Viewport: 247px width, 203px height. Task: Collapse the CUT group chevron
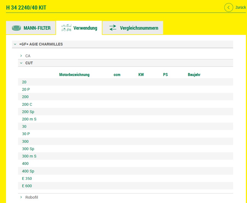21,63
